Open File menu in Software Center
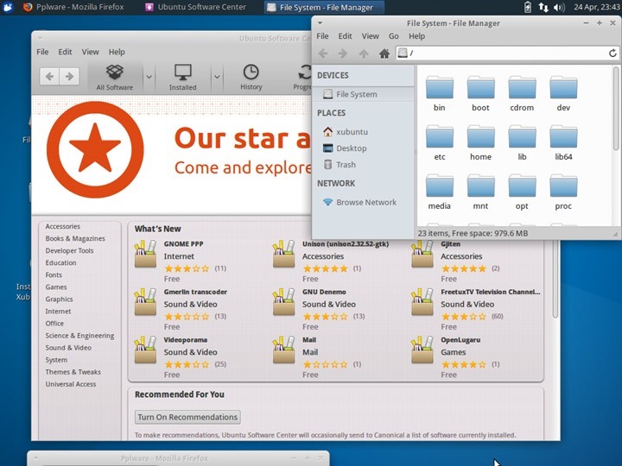The image size is (622, 466). click(42, 52)
